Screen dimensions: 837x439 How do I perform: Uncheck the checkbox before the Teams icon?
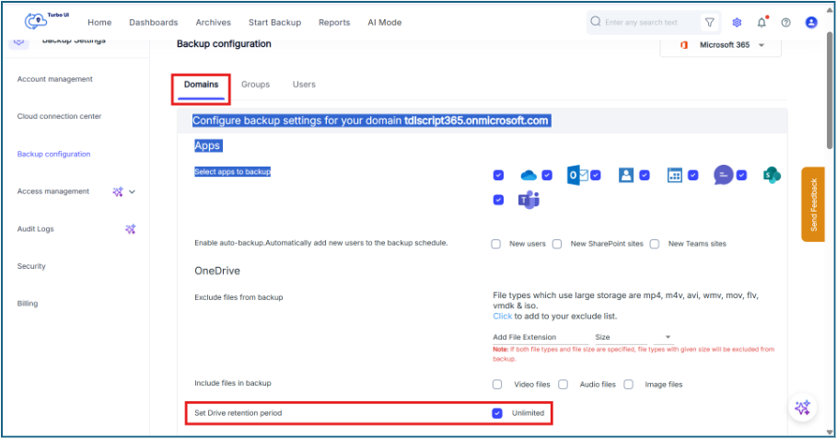[x=498, y=200]
